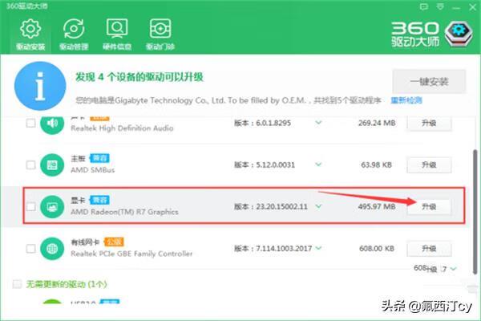Upgrade the AMD Radeon R7 Graphics driver
This screenshot has height=321, width=481.
429,207
